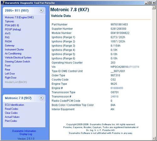Select Country Code value C02
This screenshot has height=141, width=157.
(x=113, y=79)
